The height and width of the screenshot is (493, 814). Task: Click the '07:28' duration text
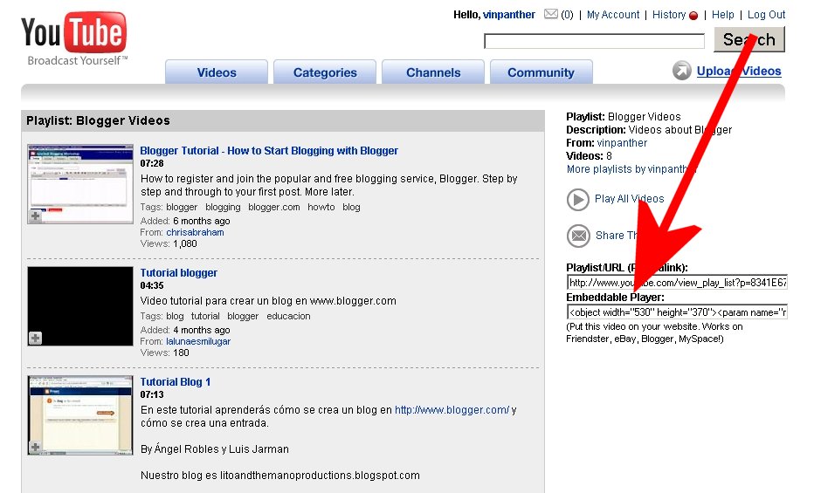pyautogui.click(x=152, y=163)
